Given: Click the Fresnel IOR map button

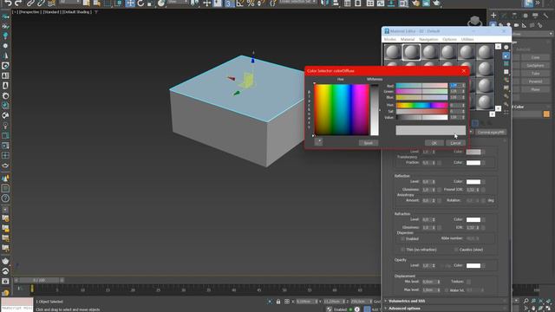Looking at the screenshot, I should [x=483, y=190].
